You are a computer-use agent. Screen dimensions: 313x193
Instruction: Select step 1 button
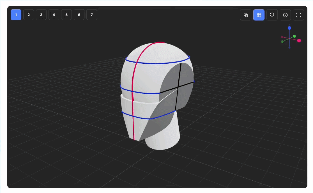pos(16,15)
